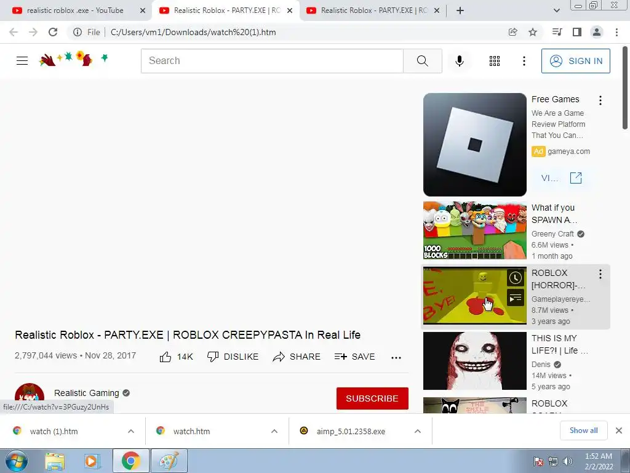Click the red SUBSCRIBE button
Screen dimensions: 630x473
coord(372,398)
